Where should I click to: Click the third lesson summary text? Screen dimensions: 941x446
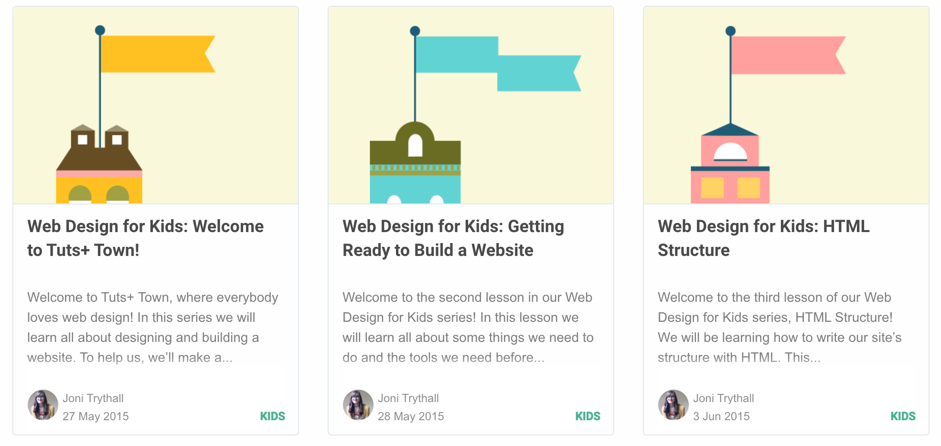(779, 328)
